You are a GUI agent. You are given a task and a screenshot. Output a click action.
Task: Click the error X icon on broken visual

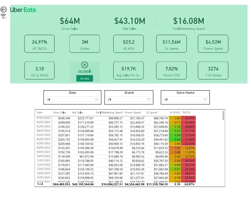(85, 65)
